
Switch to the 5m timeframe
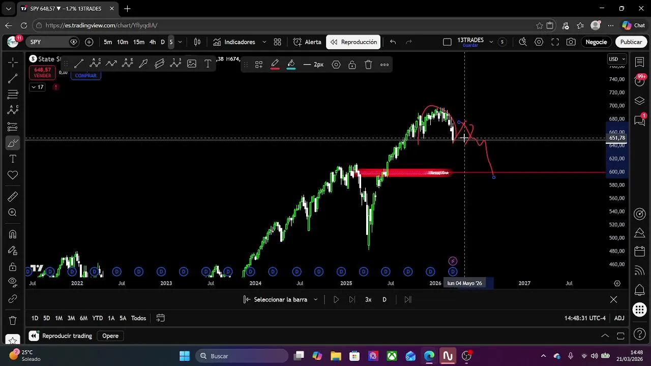108,42
